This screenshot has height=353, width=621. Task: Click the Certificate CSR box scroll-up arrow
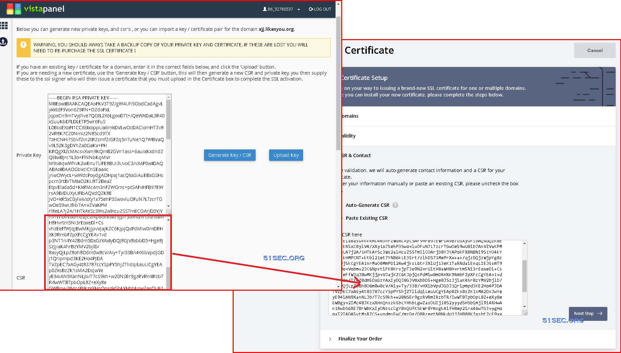coord(525,243)
